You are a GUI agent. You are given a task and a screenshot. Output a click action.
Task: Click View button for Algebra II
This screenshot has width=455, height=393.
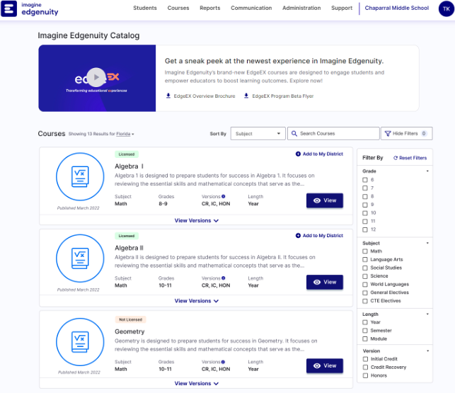coord(324,282)
